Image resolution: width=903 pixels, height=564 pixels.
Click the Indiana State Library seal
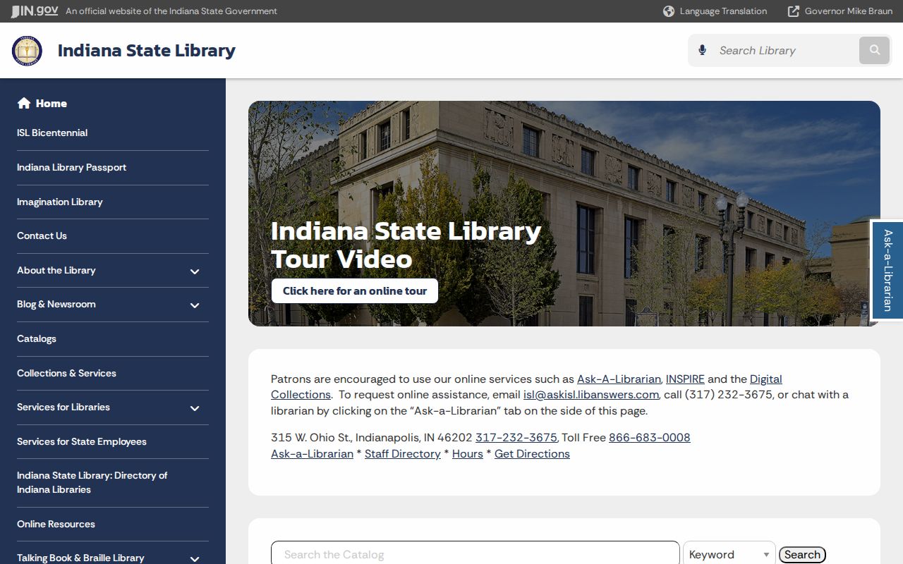[27, 51]
